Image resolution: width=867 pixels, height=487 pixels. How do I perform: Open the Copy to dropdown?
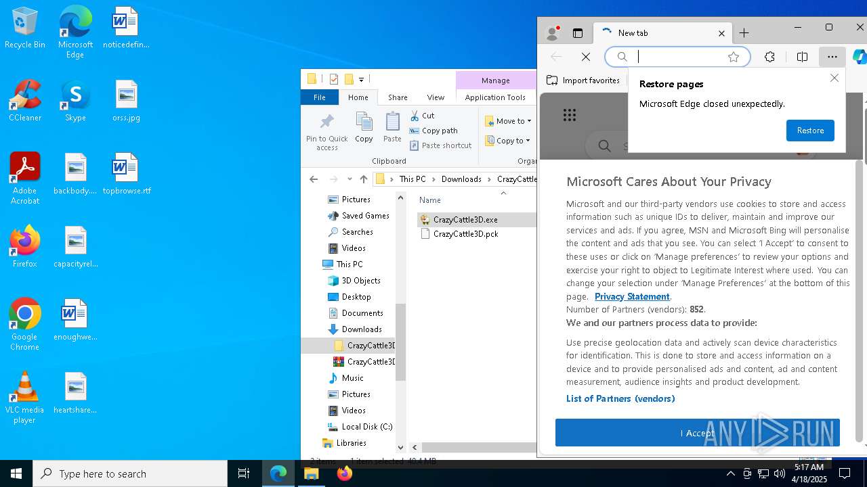[x=508, y=141]
